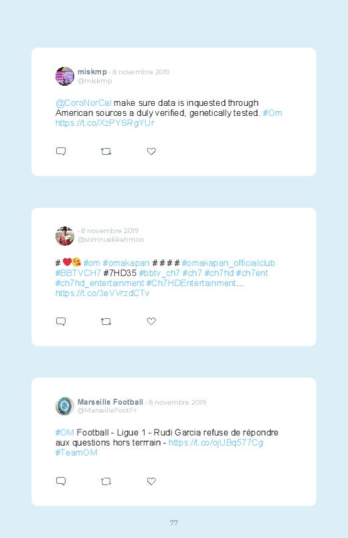Follow link t.co/ojUBq577Cg
Viewport: 348px width, 538px height.
216,443
